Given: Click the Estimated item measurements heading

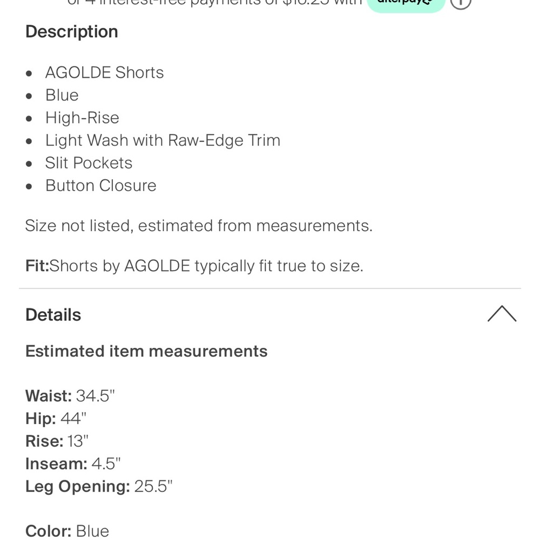Looking at the screenshot, I should [146, 352].
